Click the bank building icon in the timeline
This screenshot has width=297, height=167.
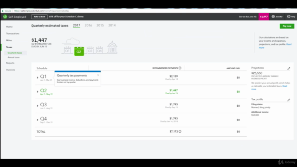(112, 47)
